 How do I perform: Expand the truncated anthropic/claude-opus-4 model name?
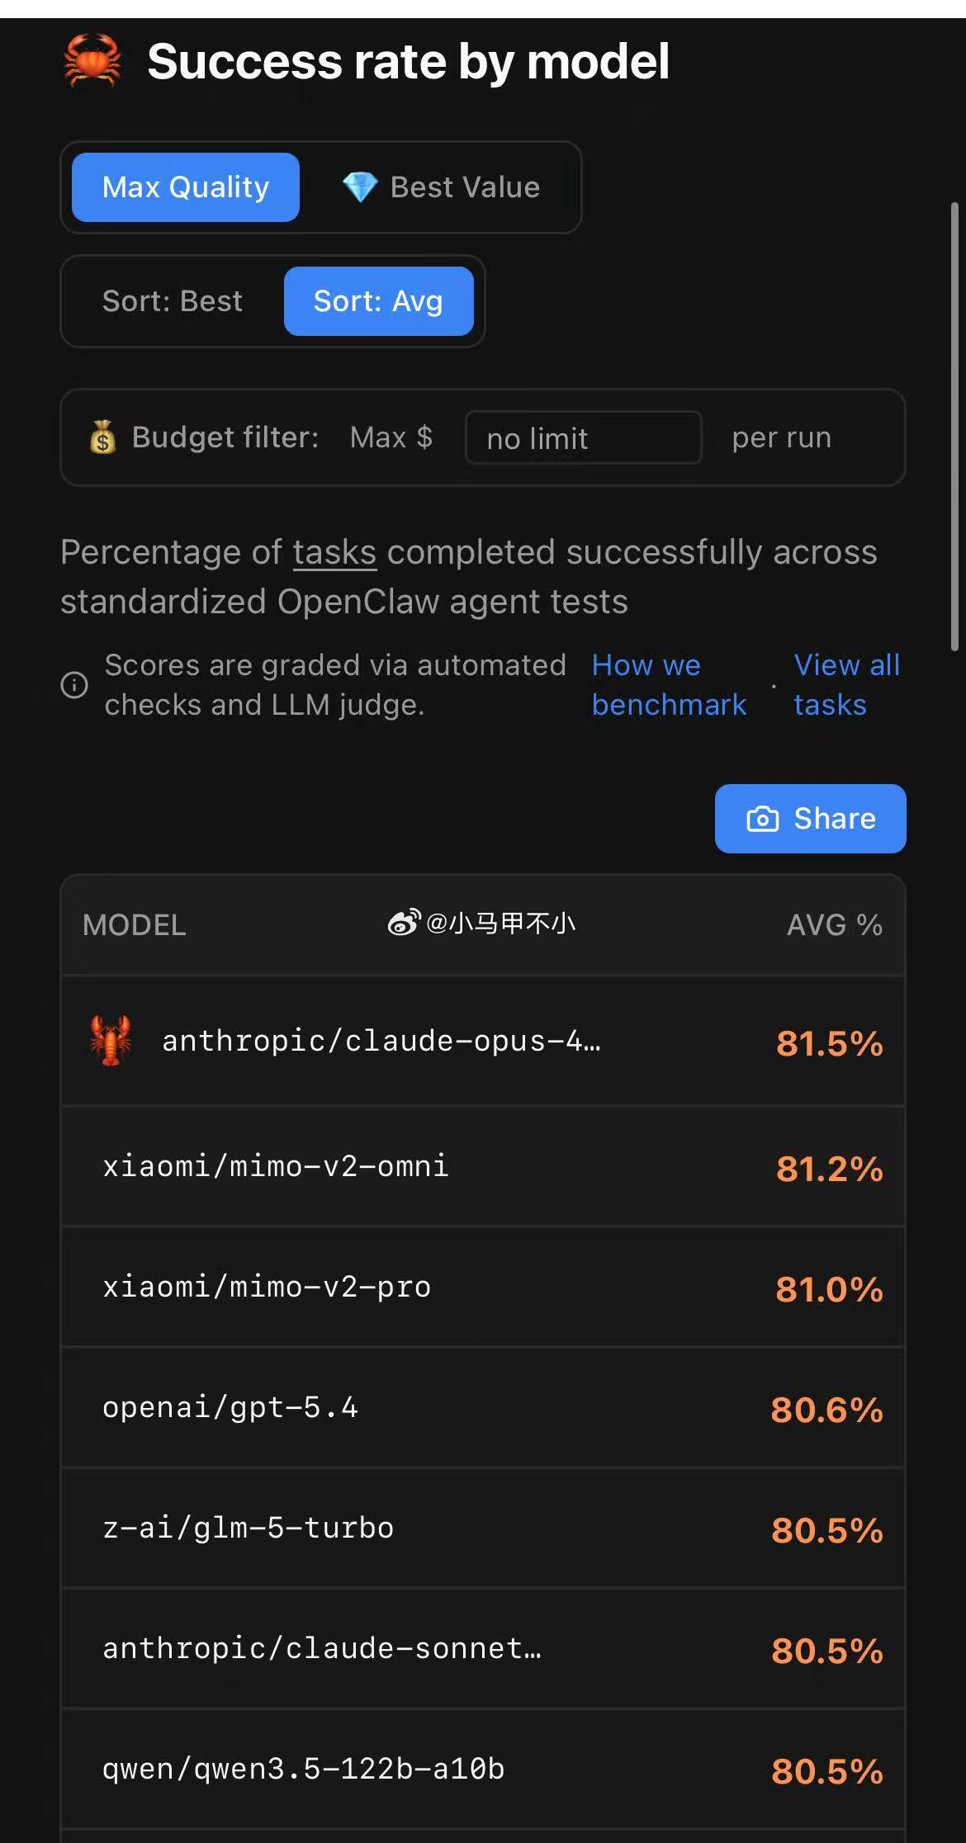pyautogui.click(x=380, y=1042)
